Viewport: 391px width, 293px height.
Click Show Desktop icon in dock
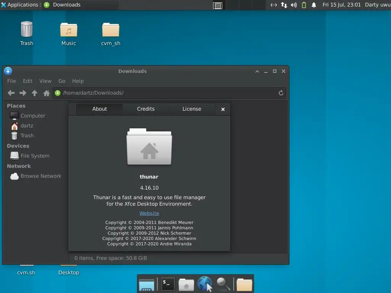click(x=147, y=285)
